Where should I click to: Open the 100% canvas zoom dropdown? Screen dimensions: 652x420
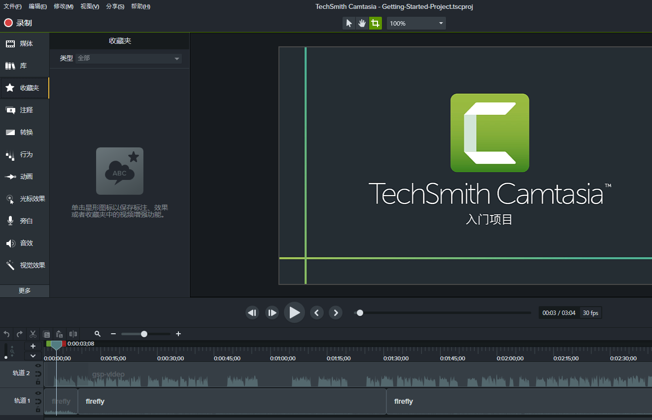tap(416, 23)
